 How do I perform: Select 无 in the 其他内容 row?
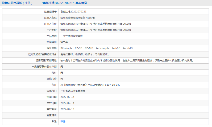pos(62,79)
